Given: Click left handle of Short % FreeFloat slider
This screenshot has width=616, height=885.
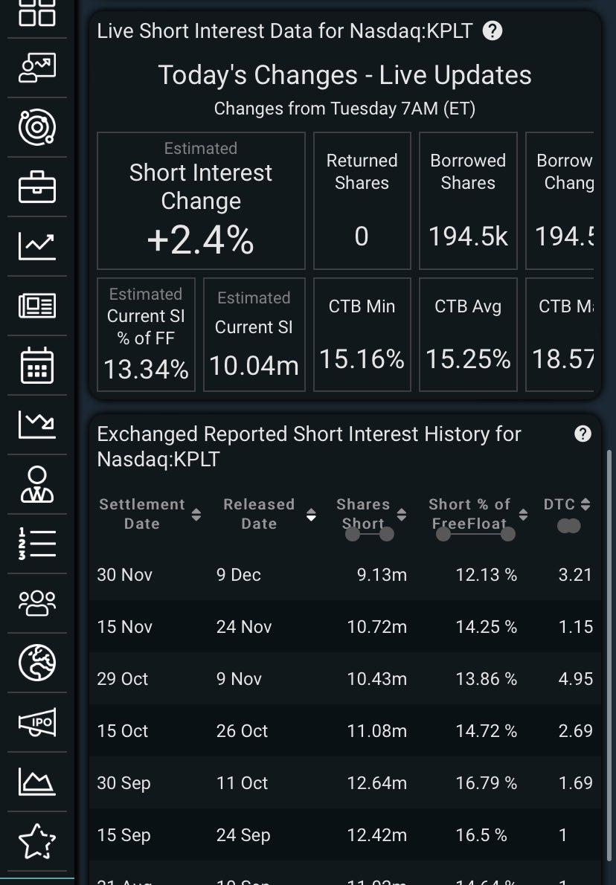Looking at the screenshot, I should tap(443, 534).
